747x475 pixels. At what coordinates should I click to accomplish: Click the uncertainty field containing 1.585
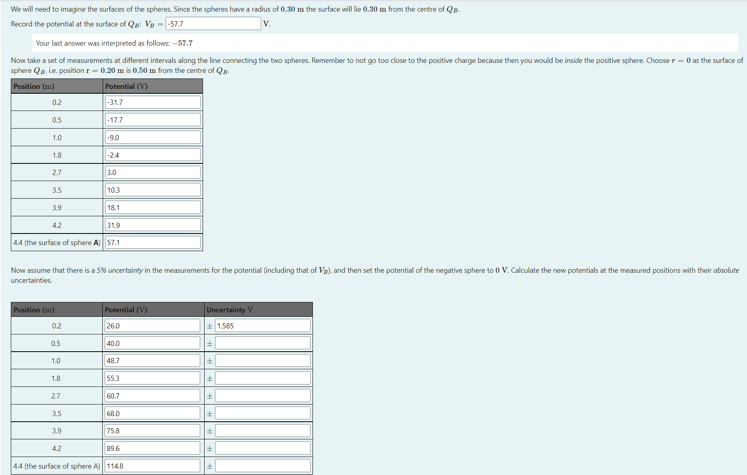click(263, 326)
